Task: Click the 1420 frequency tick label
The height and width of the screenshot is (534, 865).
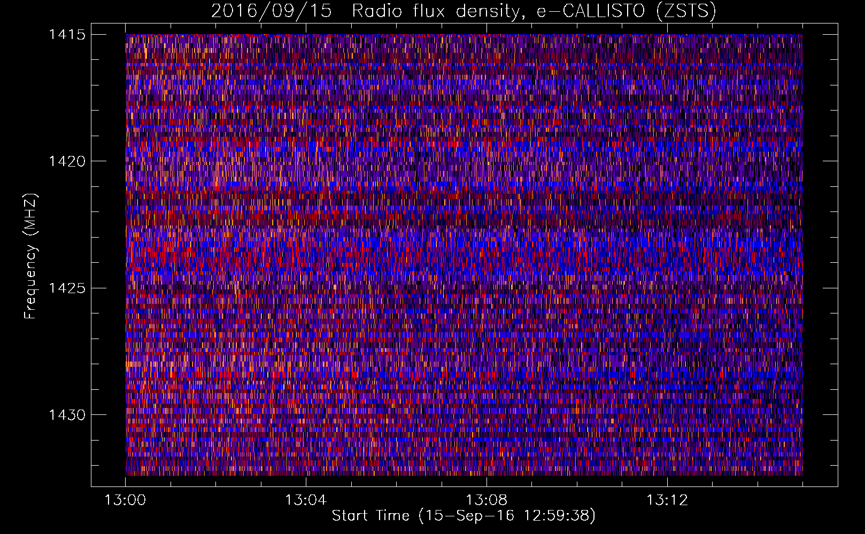Action: coord(67,161)
